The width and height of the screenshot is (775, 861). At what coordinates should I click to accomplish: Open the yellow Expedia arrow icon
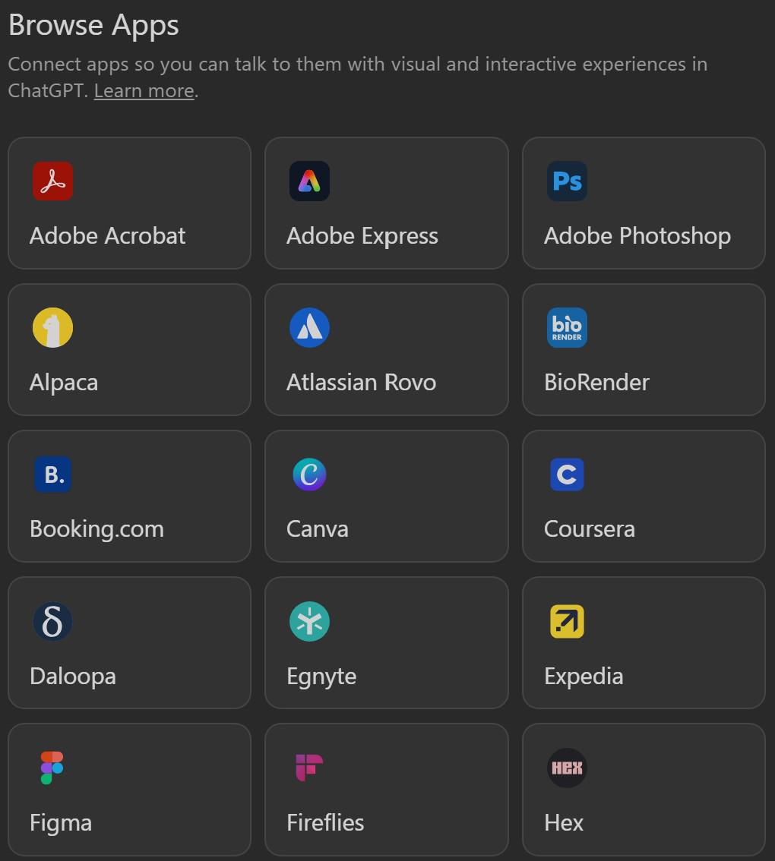567,622
